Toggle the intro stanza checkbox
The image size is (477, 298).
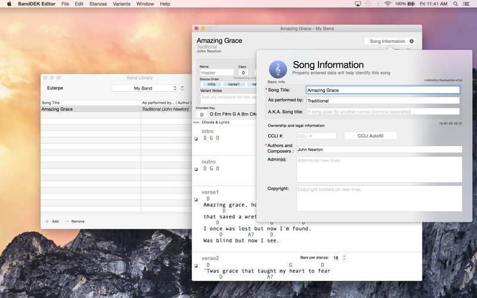point(196,139)
